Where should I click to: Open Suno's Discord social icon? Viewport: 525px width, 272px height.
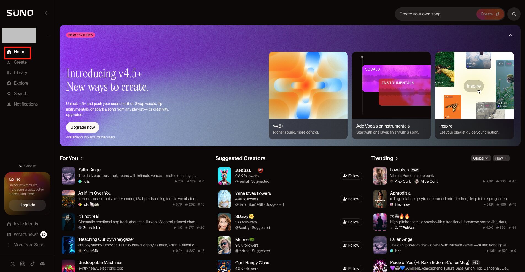(x=42, y=264)
